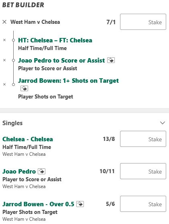Remove West Ham v Chelsea bet builder
Screen dimensions: 169x224
click(4, 22)
